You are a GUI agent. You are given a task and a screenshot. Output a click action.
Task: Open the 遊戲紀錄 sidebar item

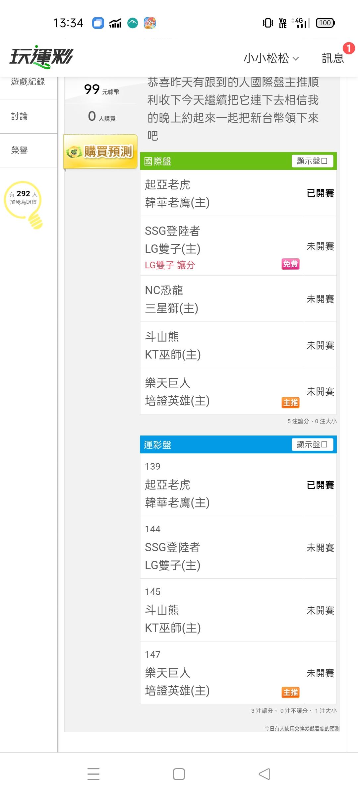click(x=28, y=82)
